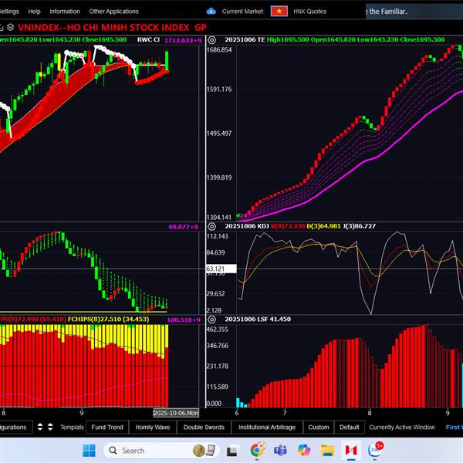Open the Information menu
This screenshot has height=463, width=463.
[x=64, y=12]
